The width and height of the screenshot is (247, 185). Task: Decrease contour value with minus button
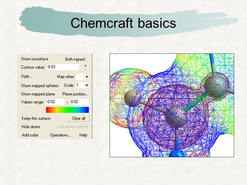[85, 70]
